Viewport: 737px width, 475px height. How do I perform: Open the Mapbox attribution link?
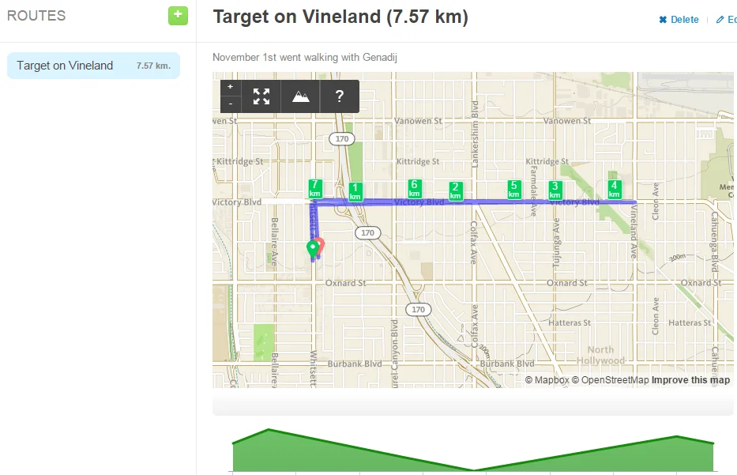(x=547, y=380)
